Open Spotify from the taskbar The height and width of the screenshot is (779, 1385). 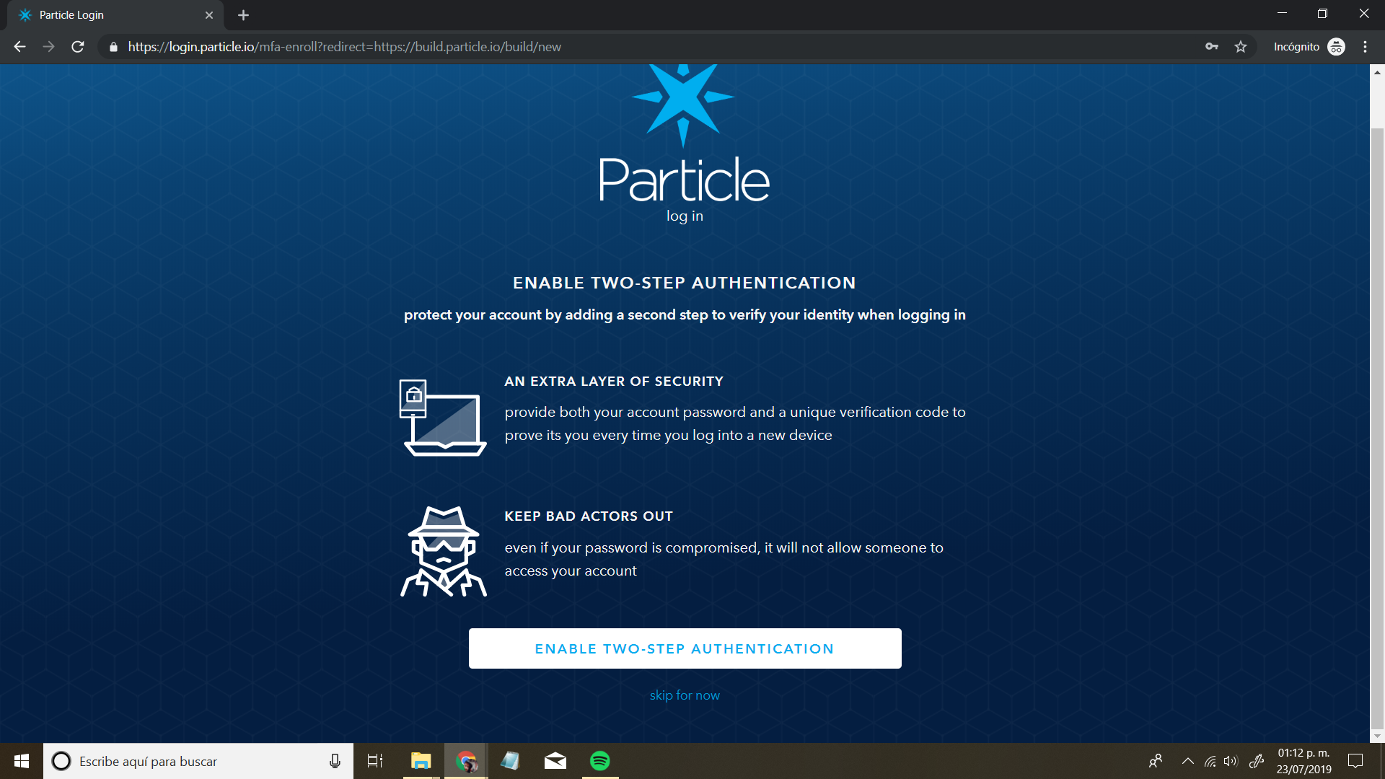click(600, 761)
